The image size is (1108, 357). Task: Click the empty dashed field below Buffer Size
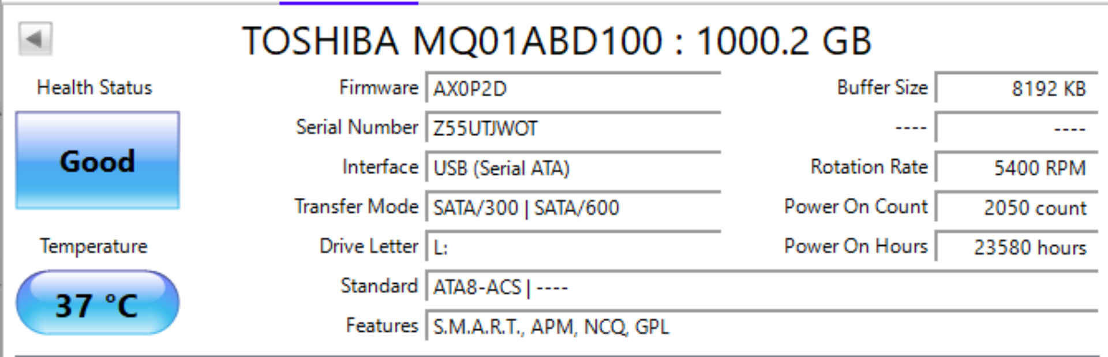click(x=1016, y=129)
